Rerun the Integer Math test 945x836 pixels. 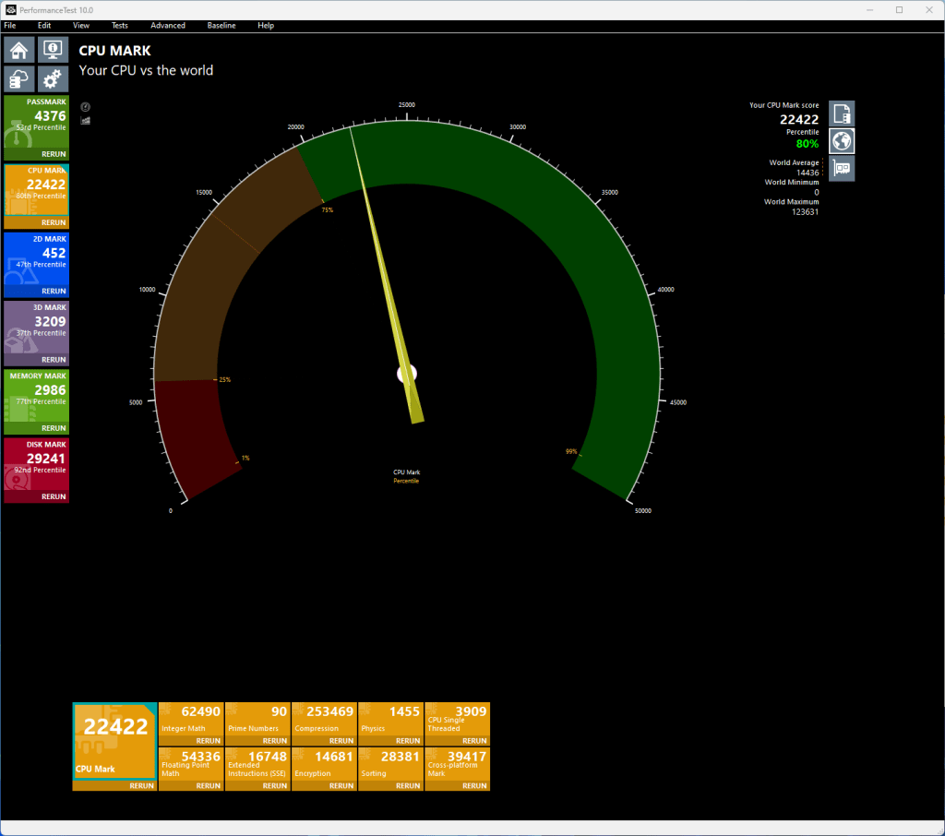click(x=208, y=741)
